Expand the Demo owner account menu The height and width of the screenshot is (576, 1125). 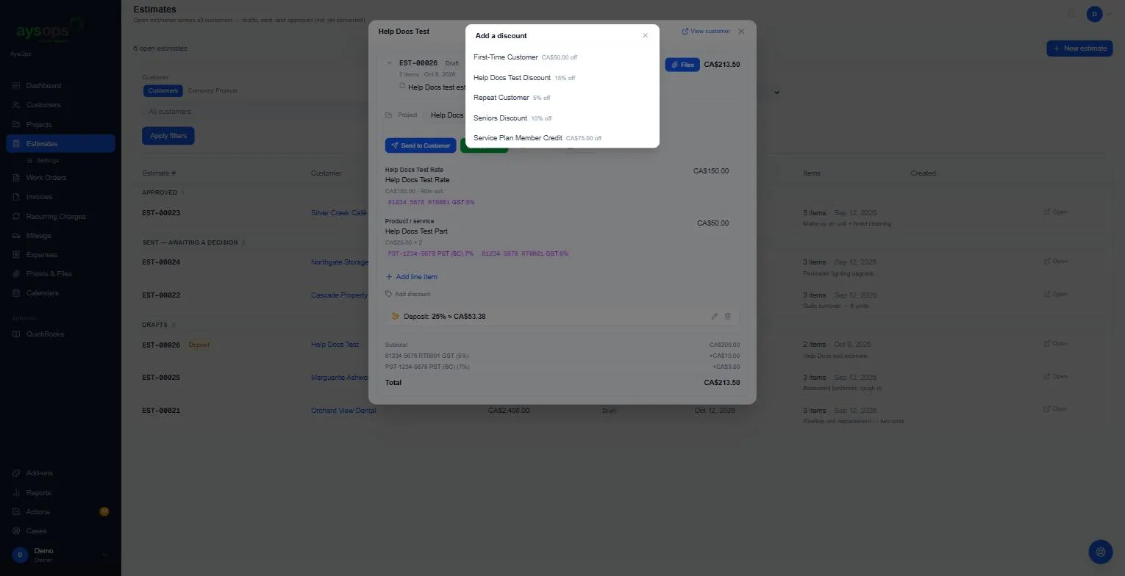click(x=60, y=555)
